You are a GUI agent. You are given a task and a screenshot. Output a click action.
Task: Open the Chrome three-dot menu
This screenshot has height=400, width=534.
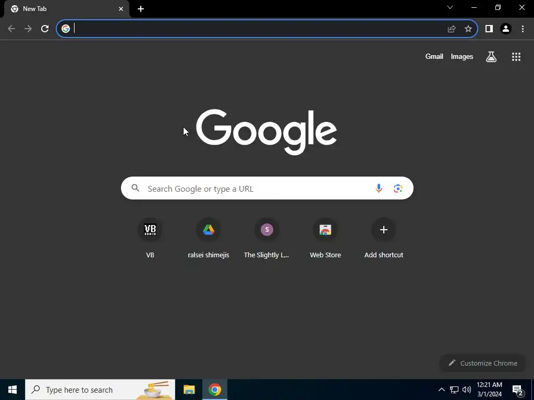tap(523, 29)
